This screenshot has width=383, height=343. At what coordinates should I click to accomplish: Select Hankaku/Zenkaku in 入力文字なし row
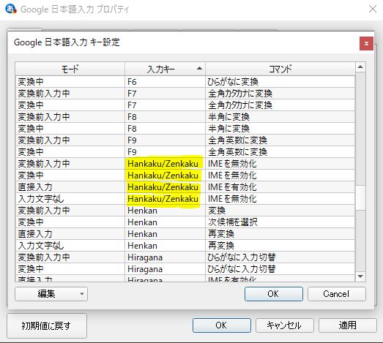(165, 199)
